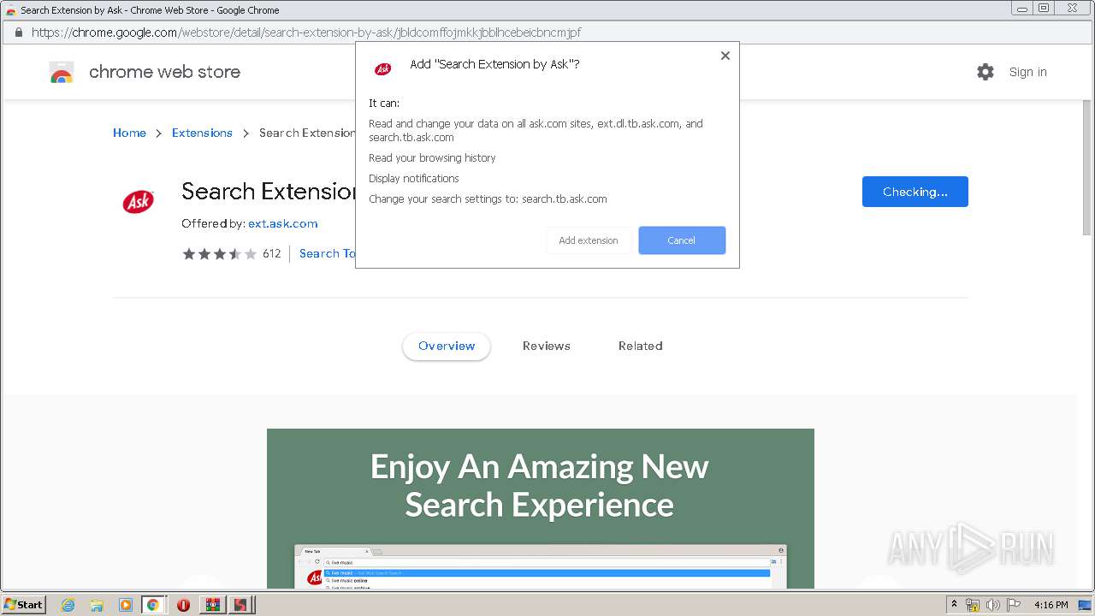Open the ext.ask.com publisher link
1095x616 pixels.
[283, 223]
